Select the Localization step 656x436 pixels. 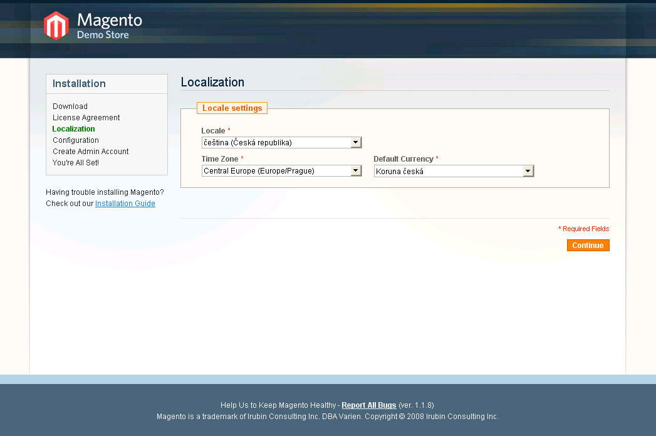click(x=74, y=129)
